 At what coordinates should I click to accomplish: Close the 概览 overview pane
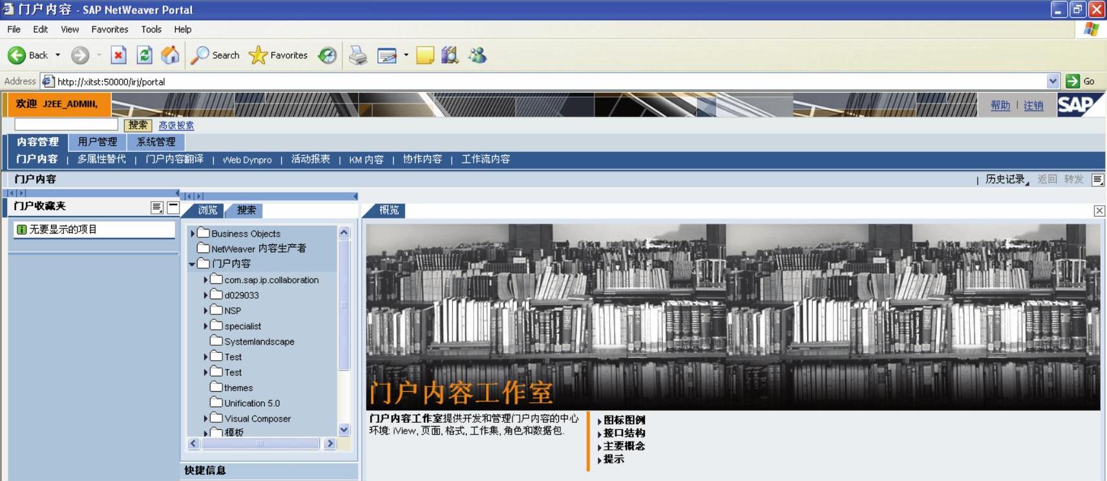click(1099, 211)
